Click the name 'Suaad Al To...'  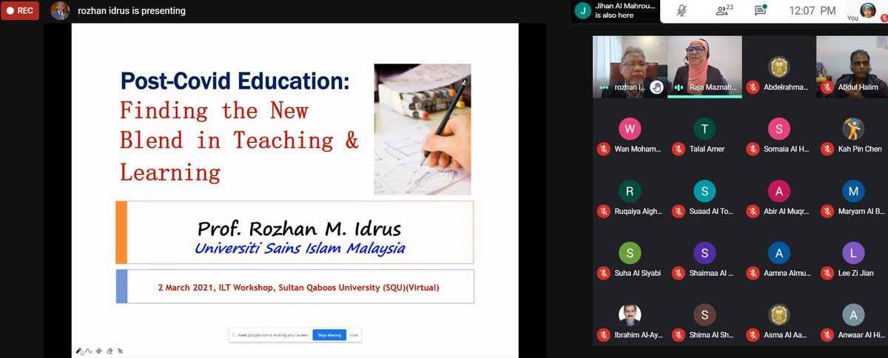click(x=713, y=211)
